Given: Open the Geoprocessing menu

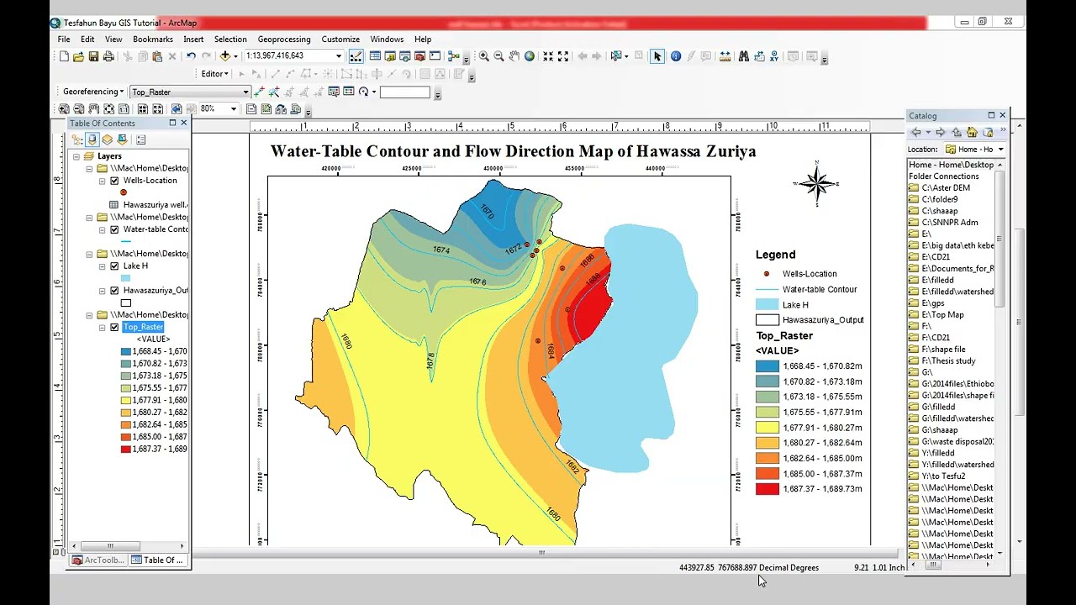Looking at the screenshot, I should coord(284,39).
